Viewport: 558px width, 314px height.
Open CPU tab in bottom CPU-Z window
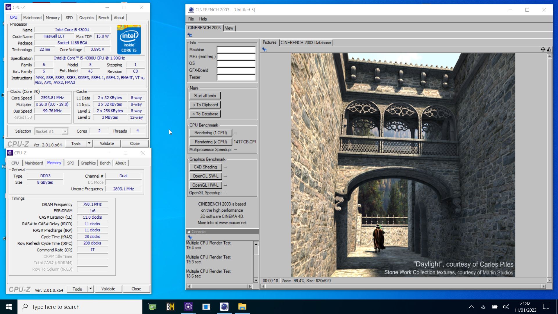15,163
